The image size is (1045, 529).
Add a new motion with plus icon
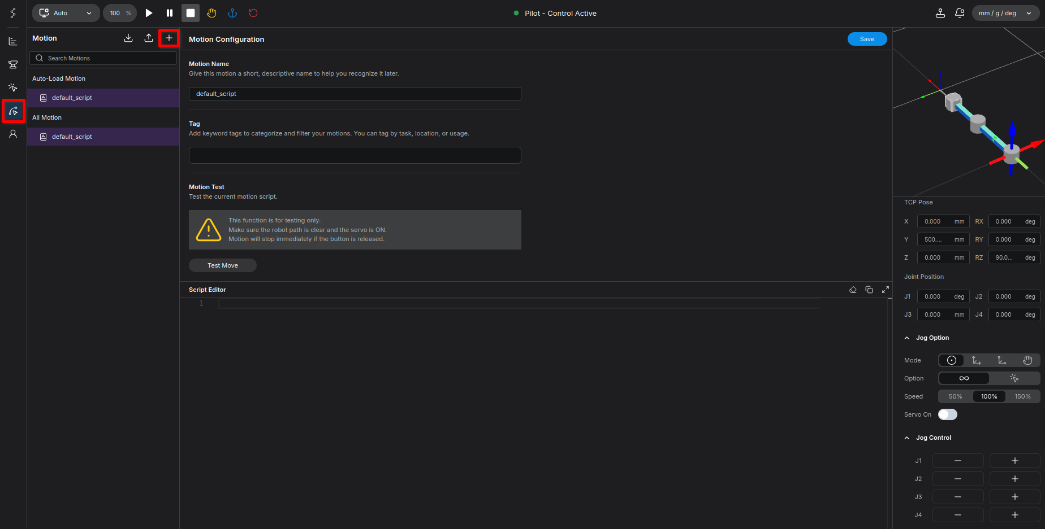pyautogui.click(x=169, y=38)
